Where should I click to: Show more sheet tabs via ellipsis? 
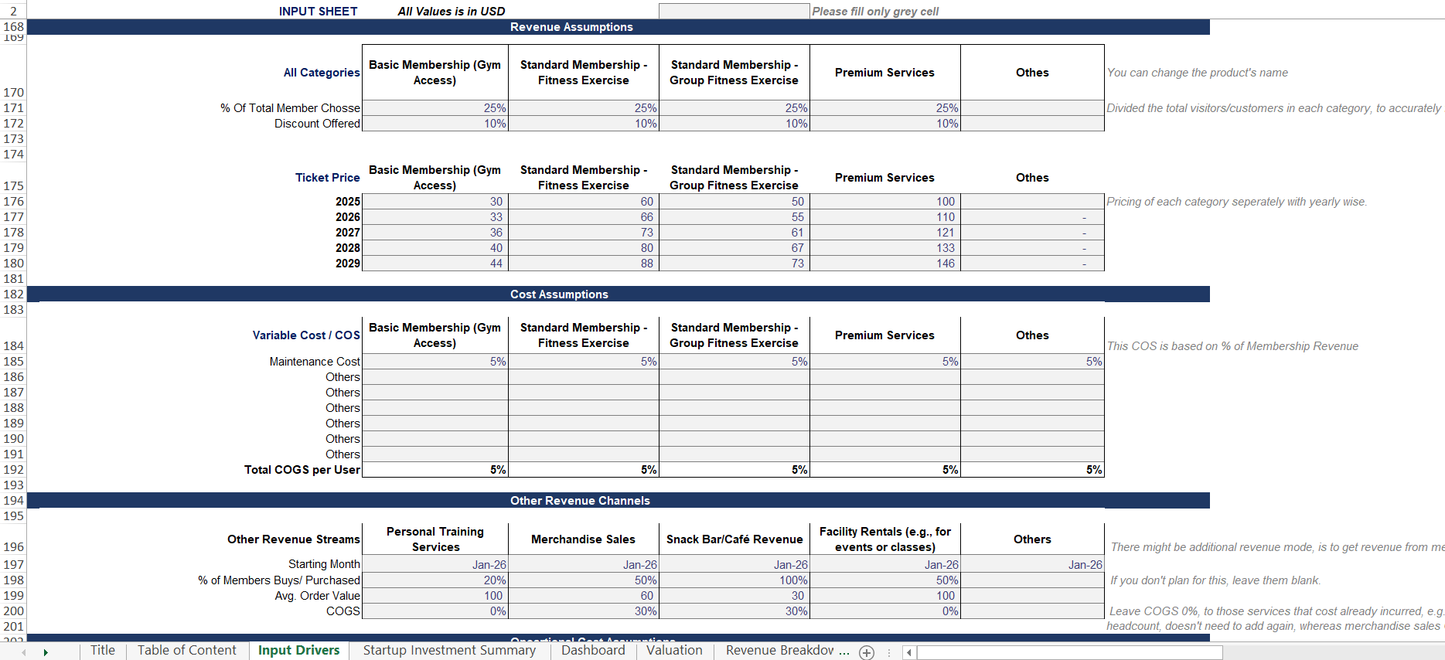(844, 651)
